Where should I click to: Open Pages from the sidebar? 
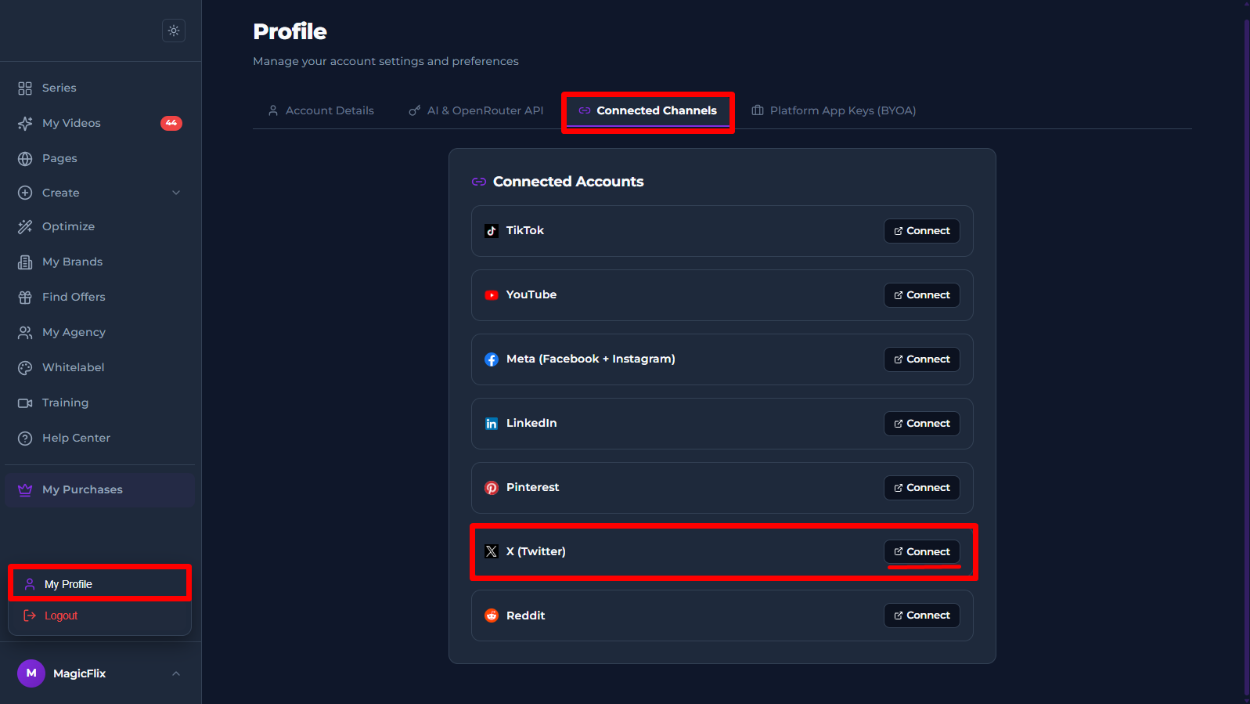(x=100, y=158)
